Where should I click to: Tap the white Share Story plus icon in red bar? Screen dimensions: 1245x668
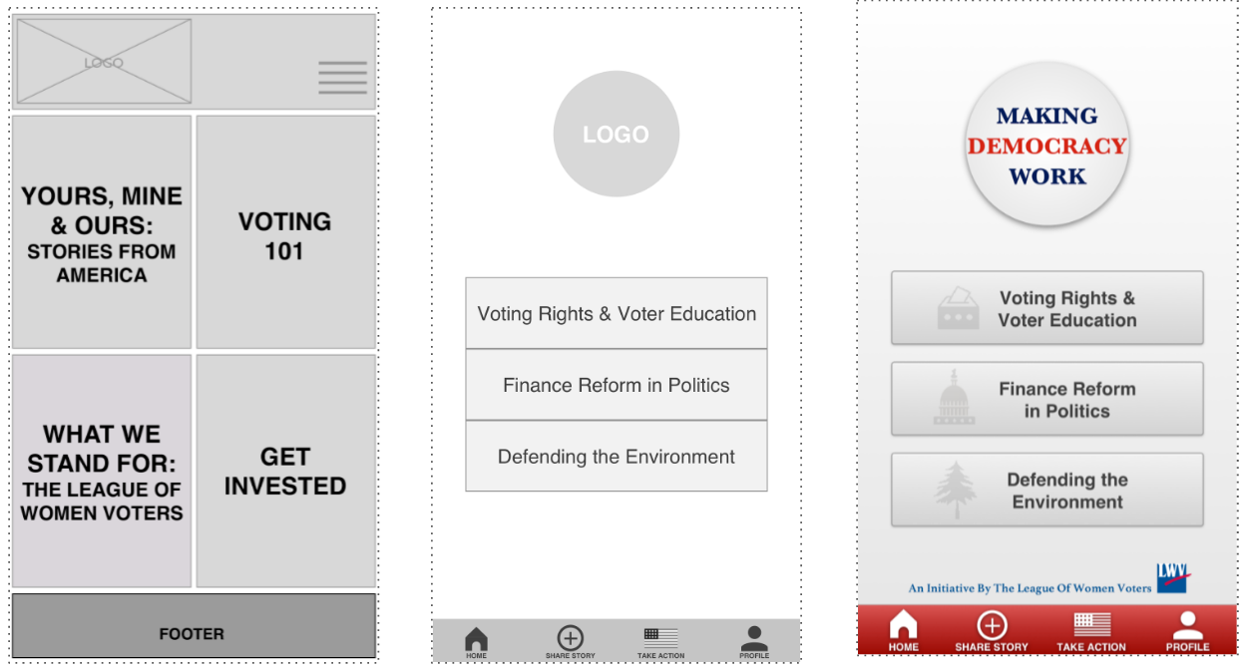click(992, 626)
